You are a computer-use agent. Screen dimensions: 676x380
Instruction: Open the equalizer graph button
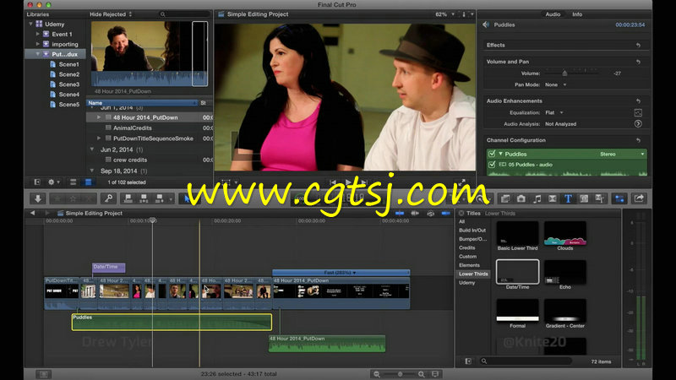click(x=638, y=113)
